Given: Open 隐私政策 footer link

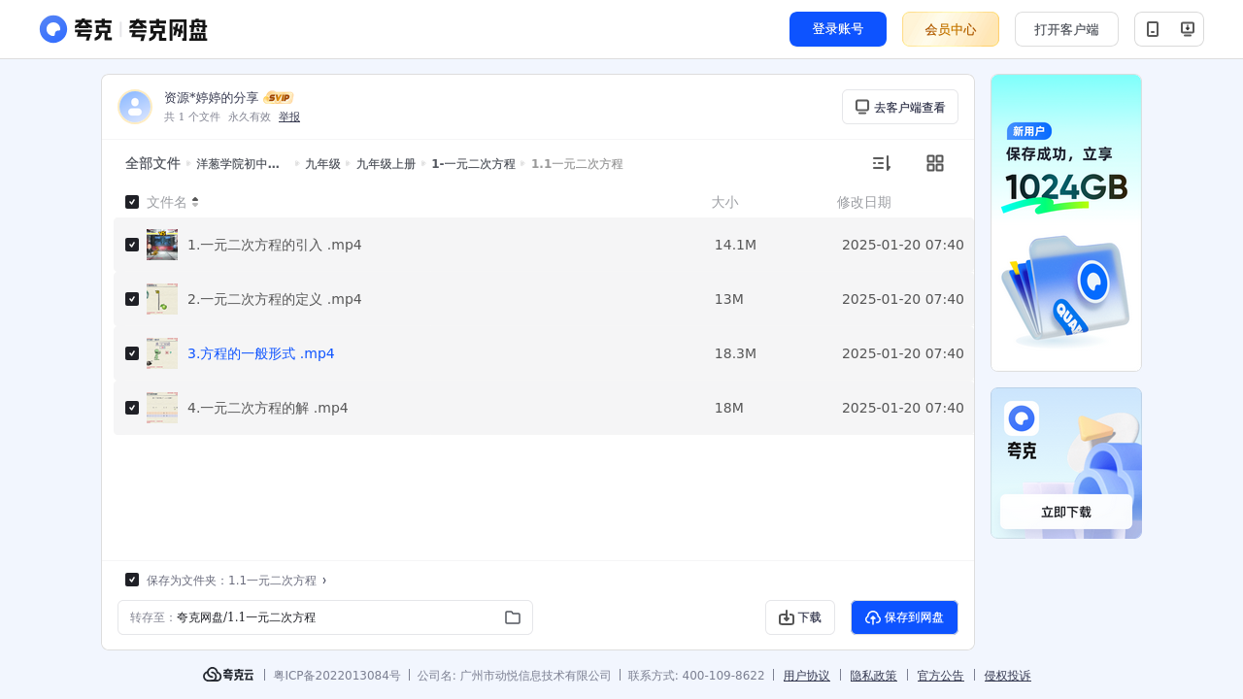Looking at the screenshot, I should click(874, 676).
